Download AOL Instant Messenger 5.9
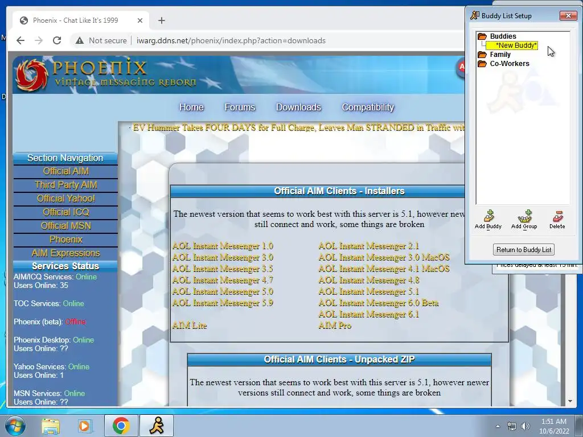Screen dimensions: 583x437 click(x=223, y=303)
